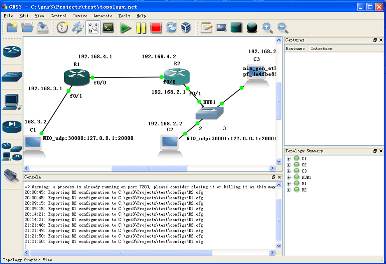Click the add a link cable icon
The image size is (386, 264).
[12, 176]
